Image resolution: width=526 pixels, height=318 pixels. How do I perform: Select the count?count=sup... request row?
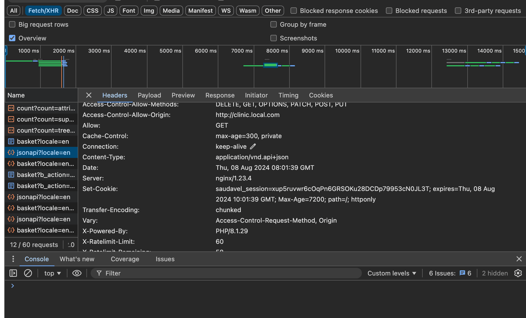(41, 119)
